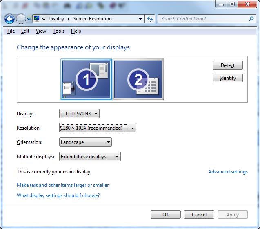Screen dimensions: 260x229
Task: Select monitor 1 thumbnail
Action: [x=86, y=79]
